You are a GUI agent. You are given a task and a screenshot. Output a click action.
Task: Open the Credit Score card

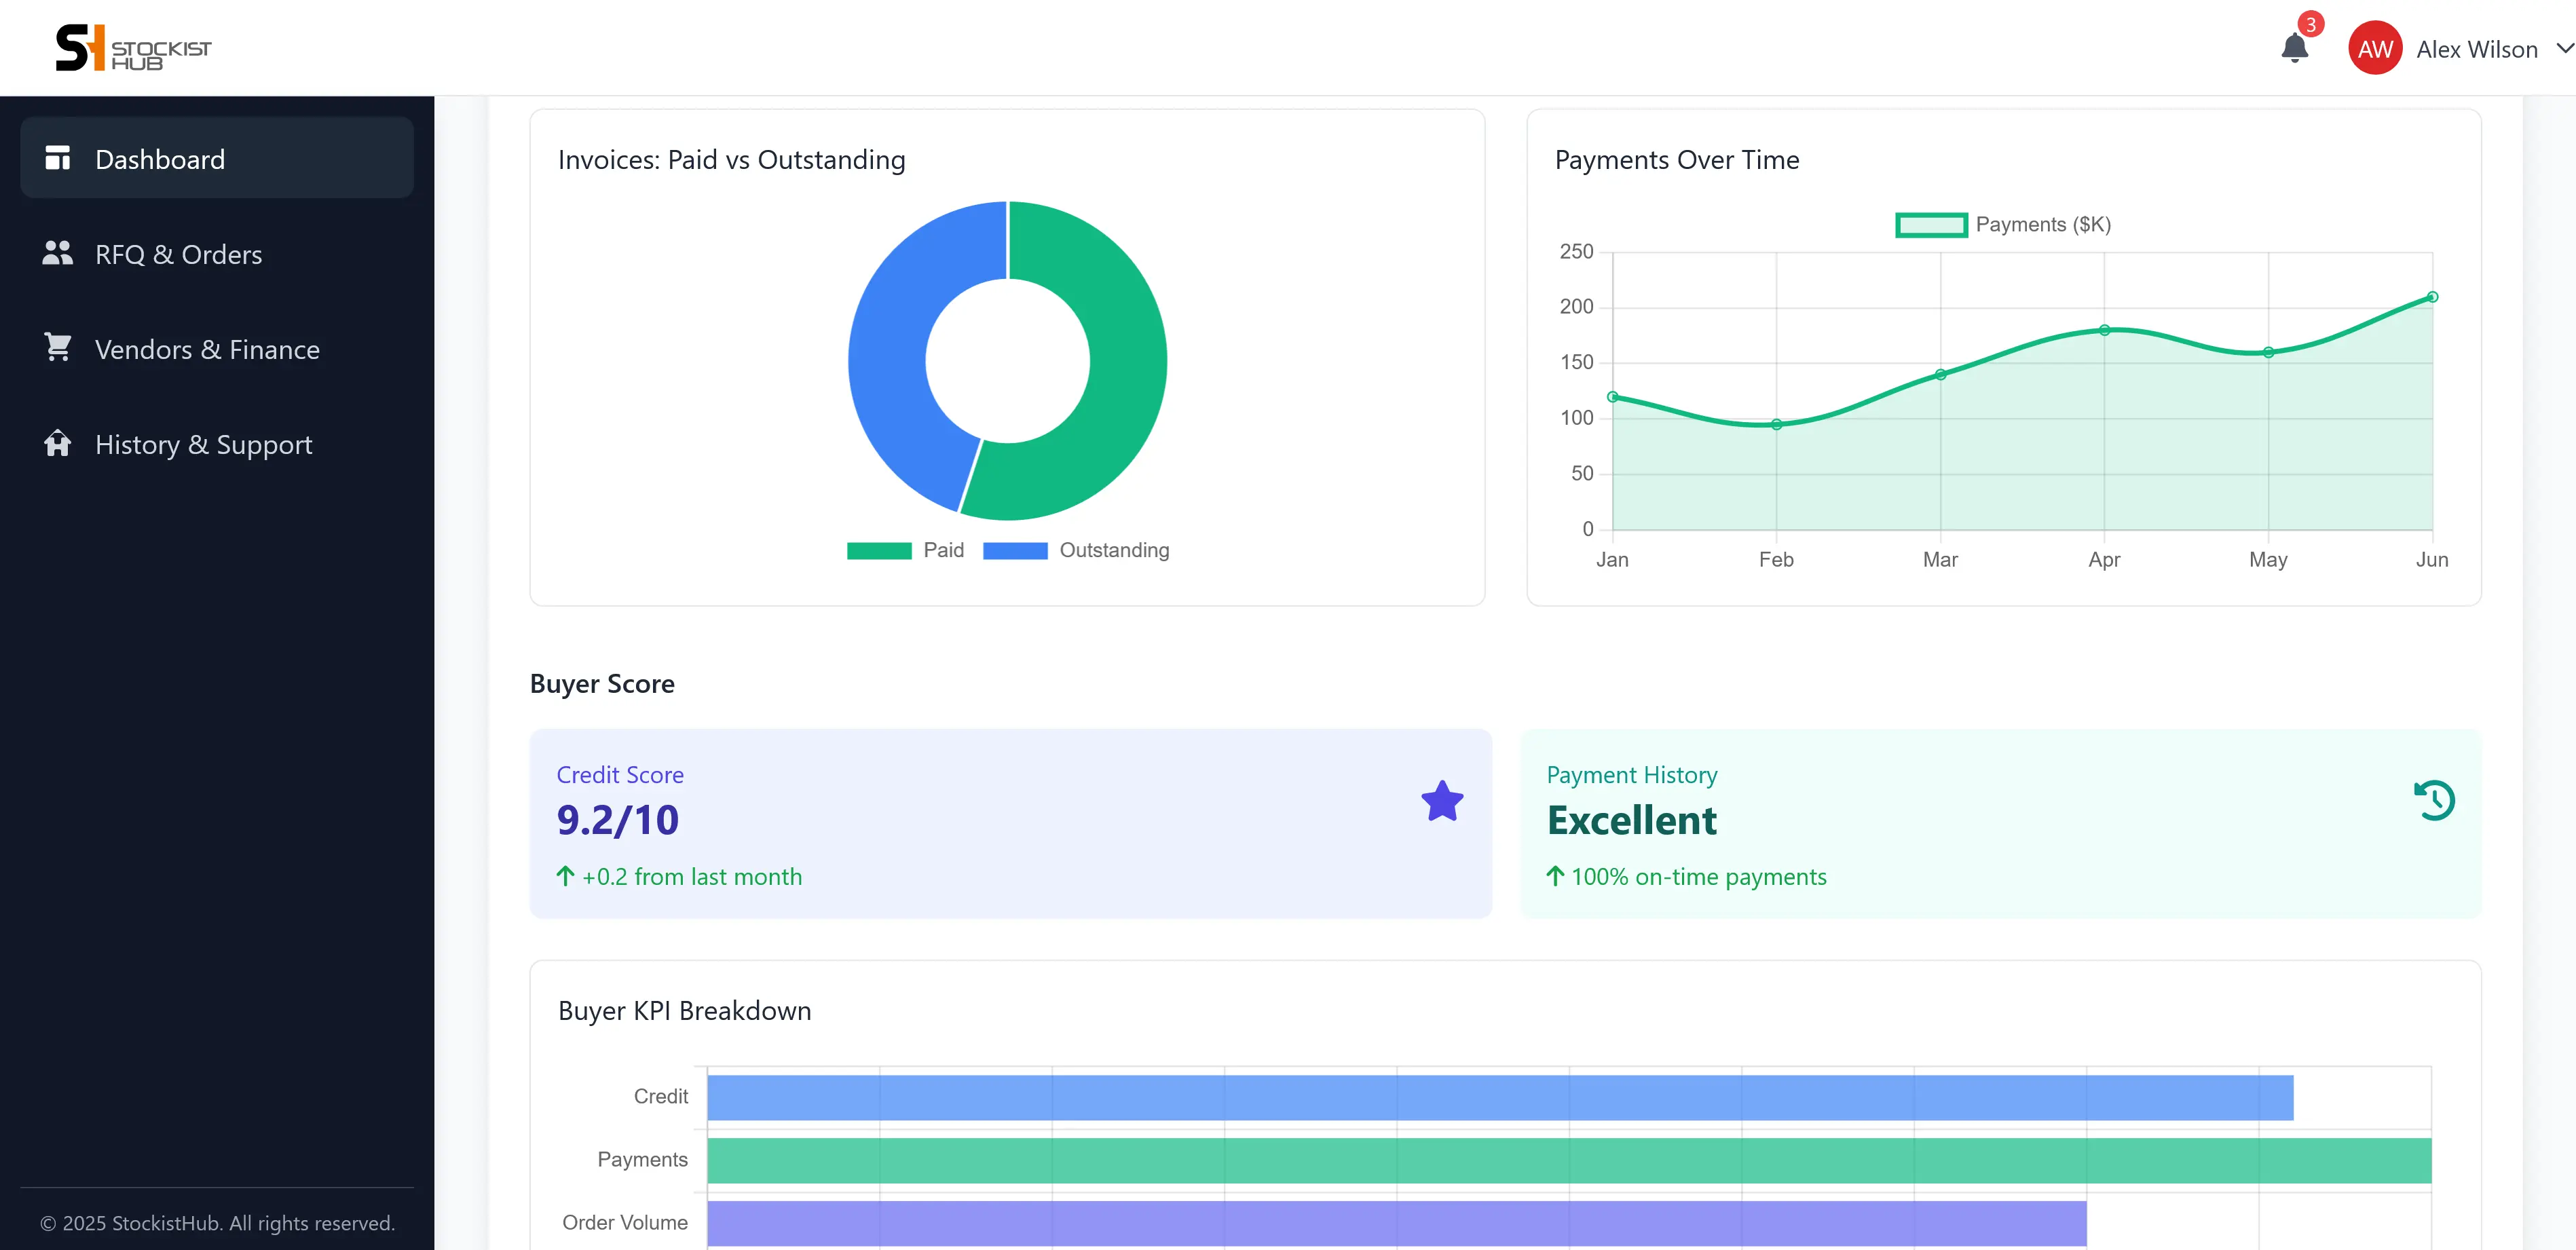pos(1010,823)
